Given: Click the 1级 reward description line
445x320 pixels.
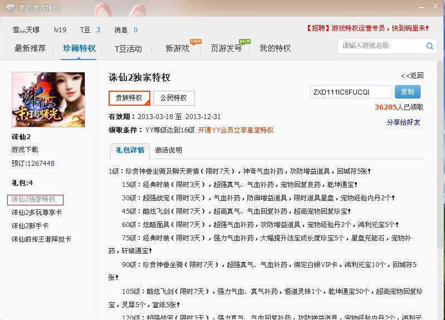Looking at the screenshot, I should [239, 171].
